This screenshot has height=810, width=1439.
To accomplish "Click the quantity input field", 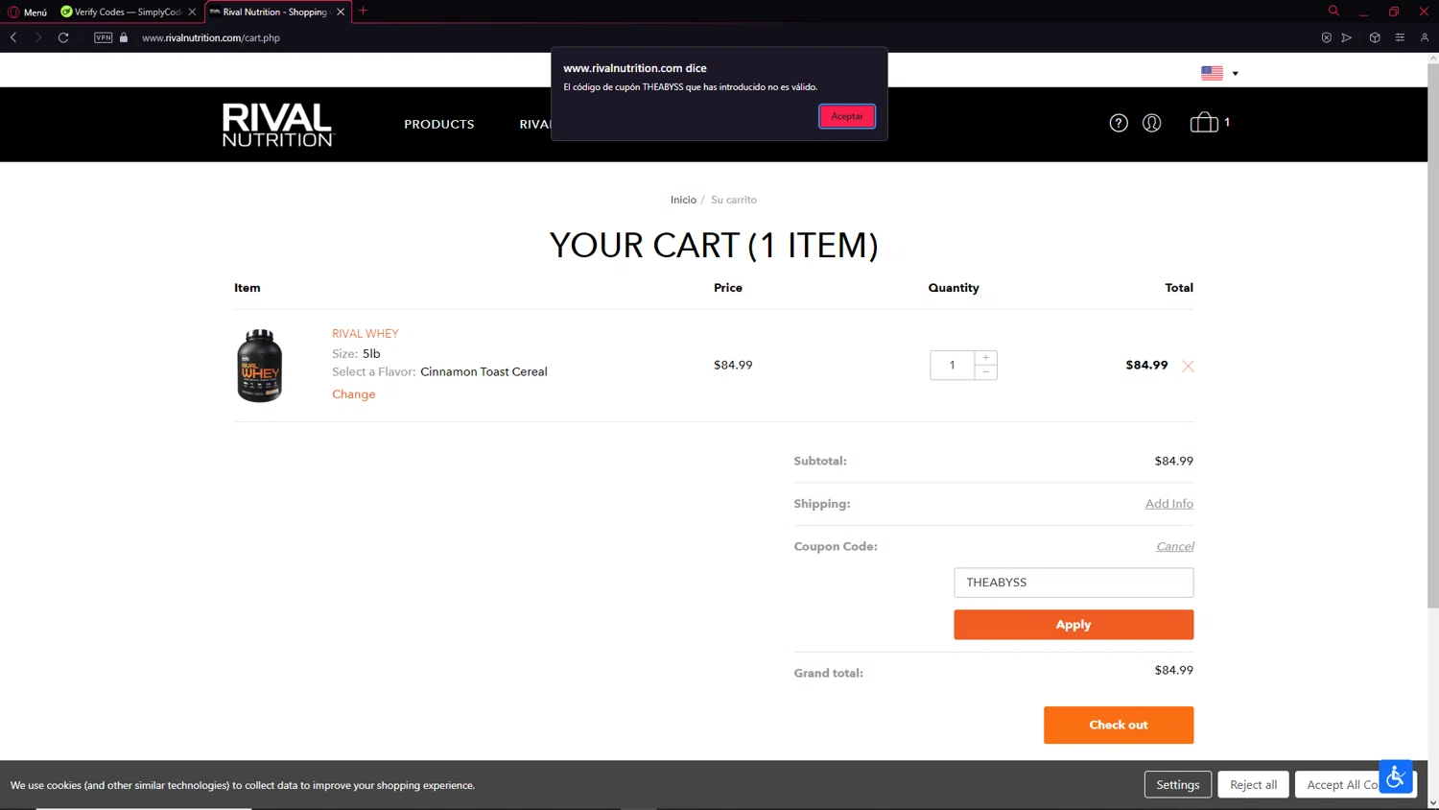I will (x=952, y=365).
